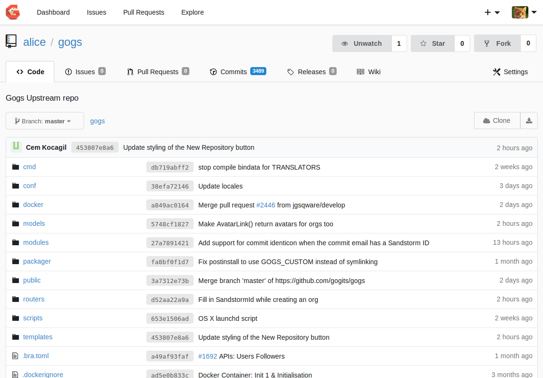Open the Releases tab
The image size is (543, 378).
312,72
